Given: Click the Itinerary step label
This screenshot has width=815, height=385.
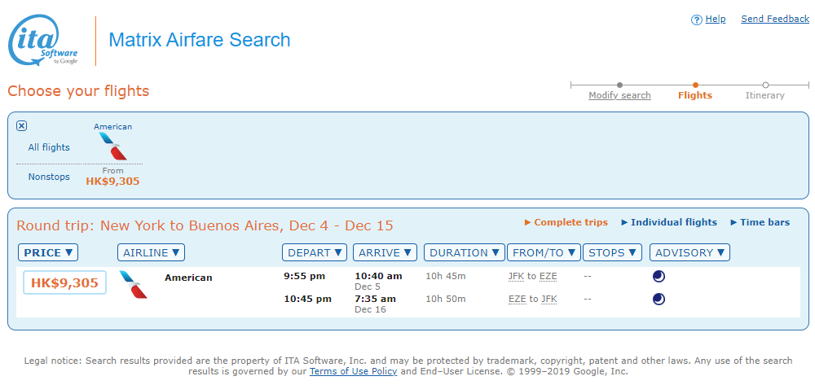Looking at the screenshot, I should (x=765, y=95).
